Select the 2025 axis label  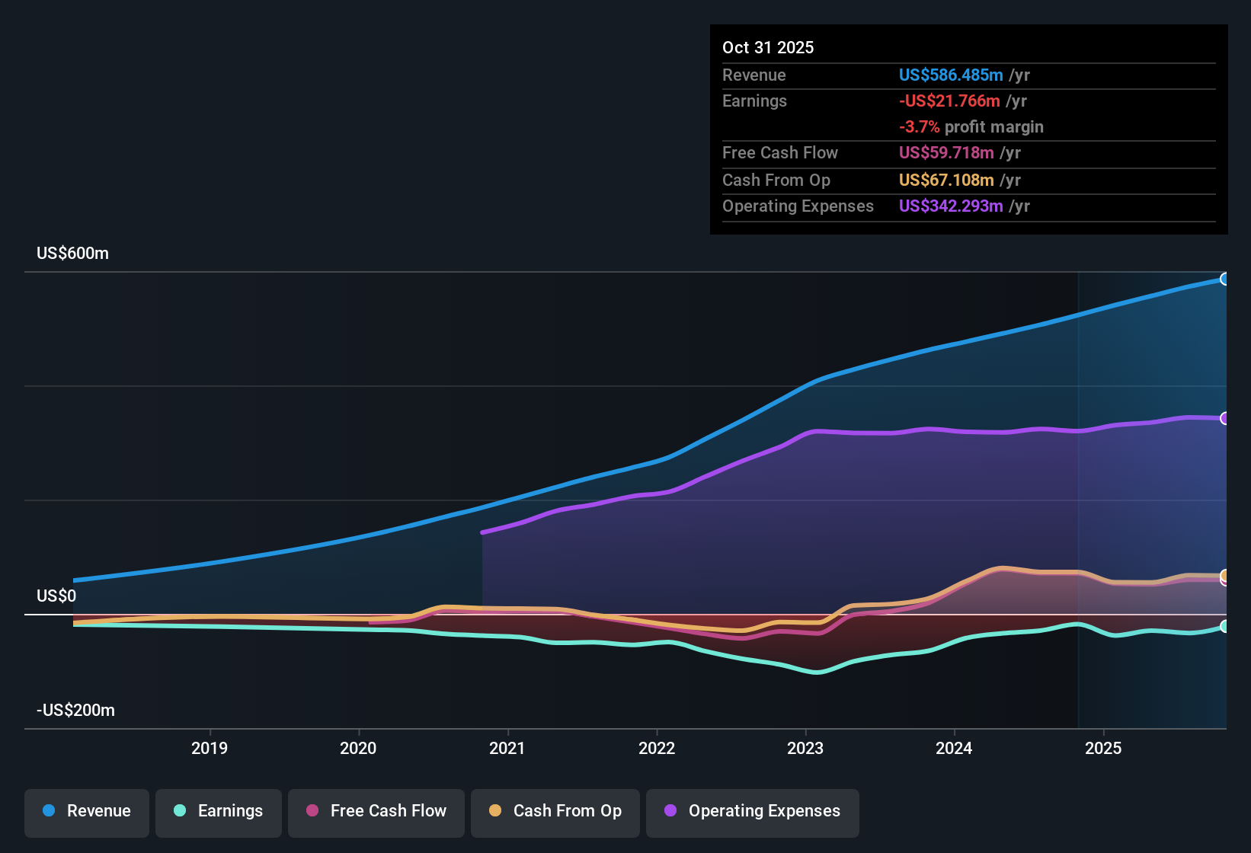click(x=1105, y=748)
